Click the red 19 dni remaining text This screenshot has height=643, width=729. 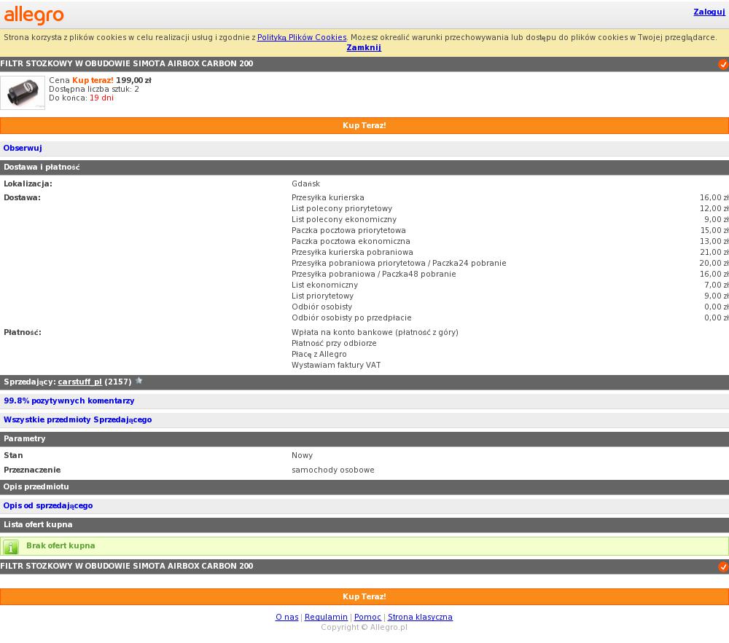click(x=101, y=98)
